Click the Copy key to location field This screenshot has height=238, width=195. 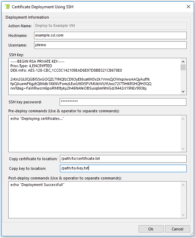pos(123,168)
